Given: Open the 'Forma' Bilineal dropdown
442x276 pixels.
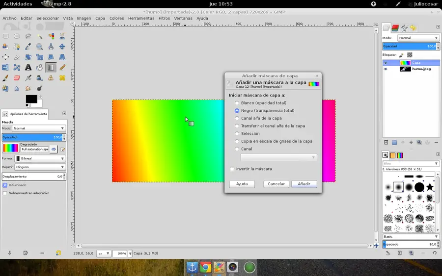Looking at the screenshot, I should [40, 159].
